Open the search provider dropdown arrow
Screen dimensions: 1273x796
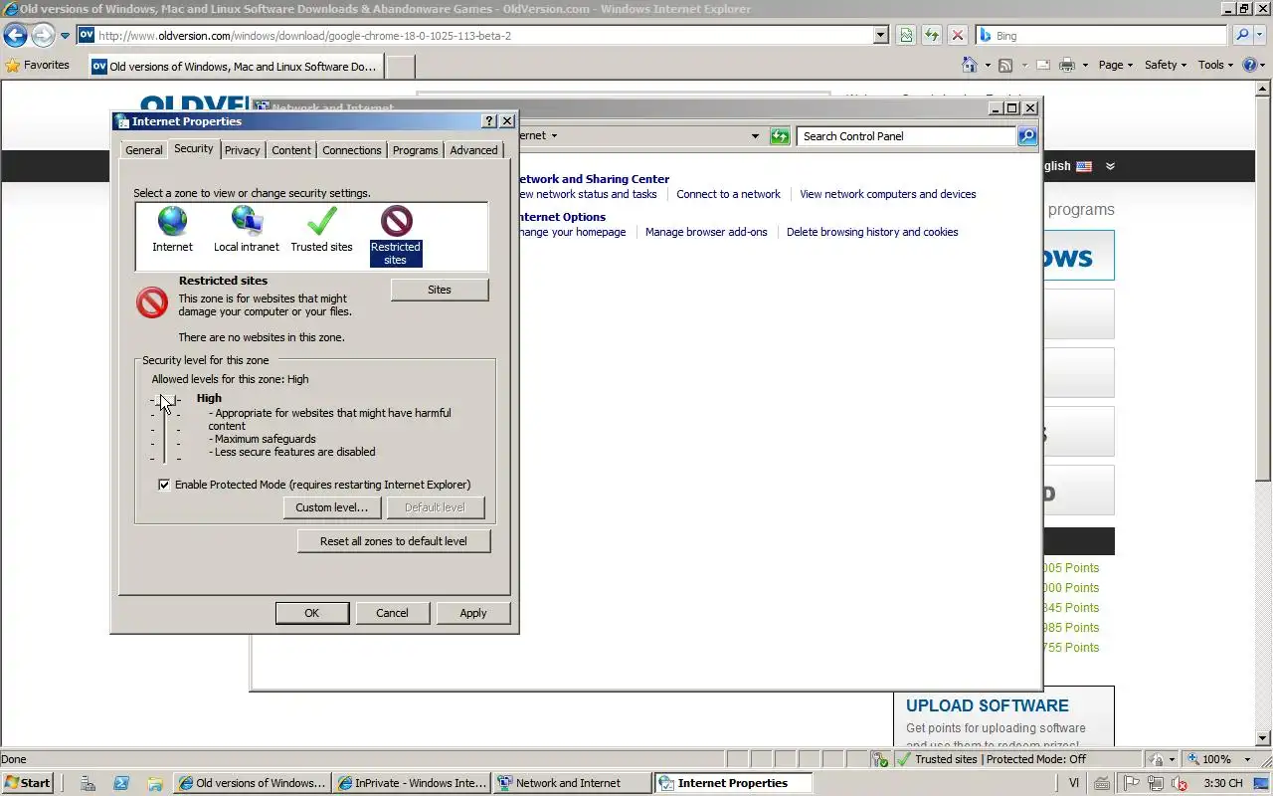1262,35
